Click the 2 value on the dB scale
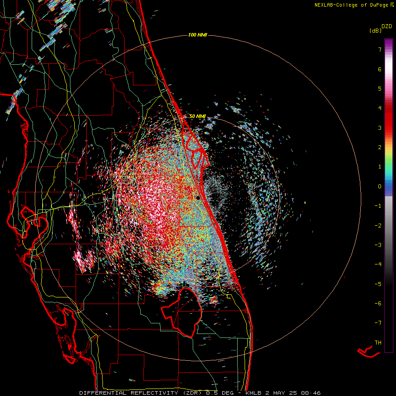Screen dimensions: 396x396 (380, 147)
